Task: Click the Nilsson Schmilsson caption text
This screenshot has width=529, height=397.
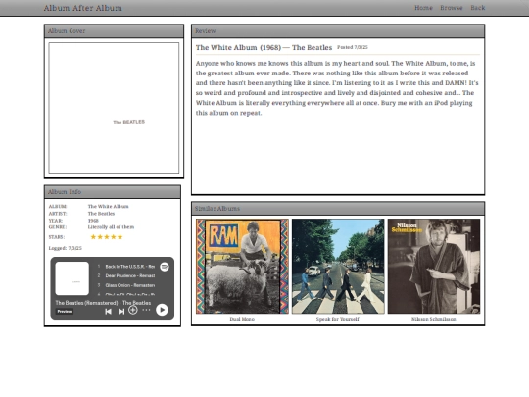Action: coord(434,319)
